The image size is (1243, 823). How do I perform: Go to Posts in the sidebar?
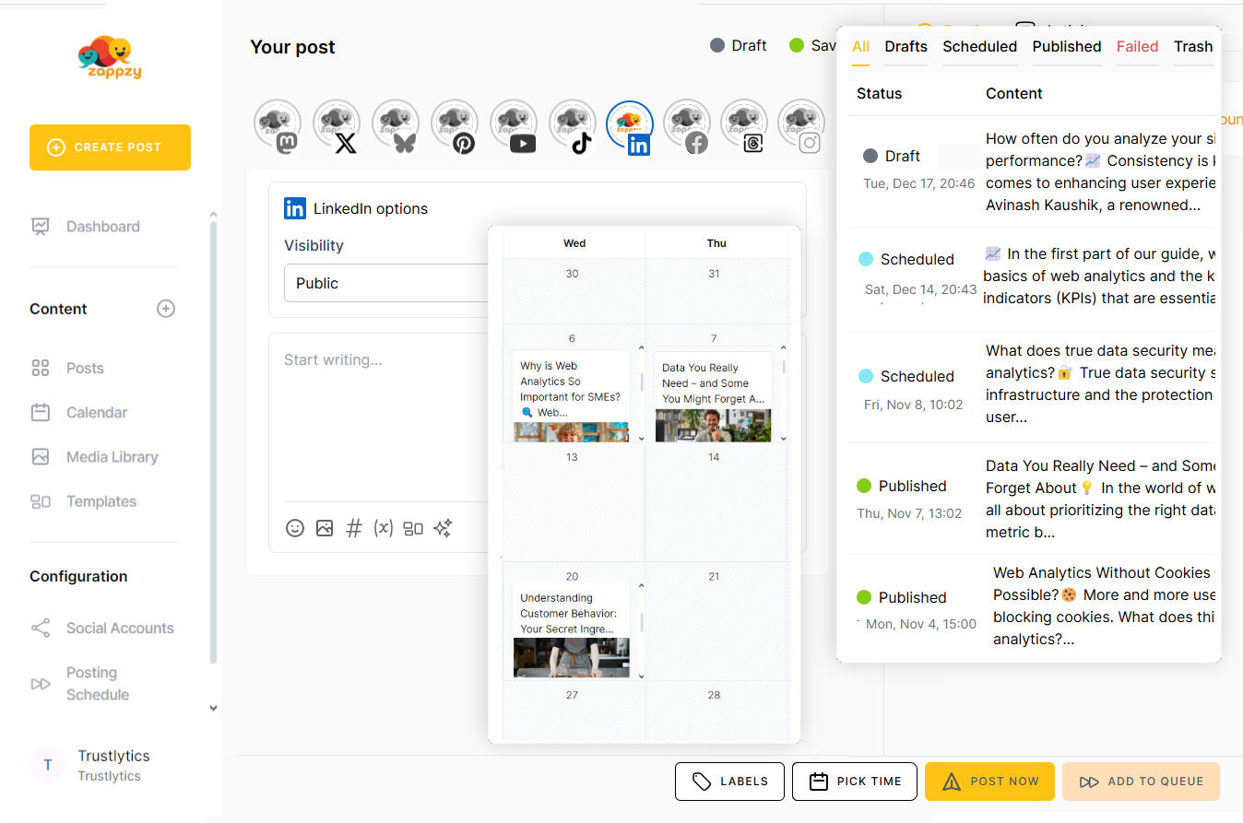coord(67,369)
